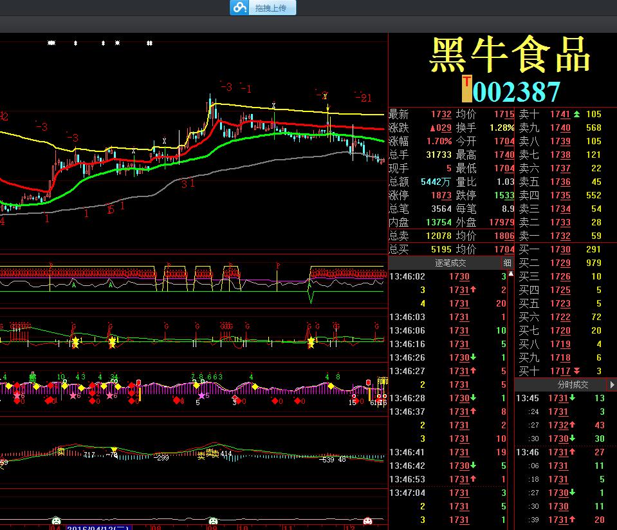Click the 涨幅 value 1.70%
Screen dimensions: 617x530
(x=439, y=141)
